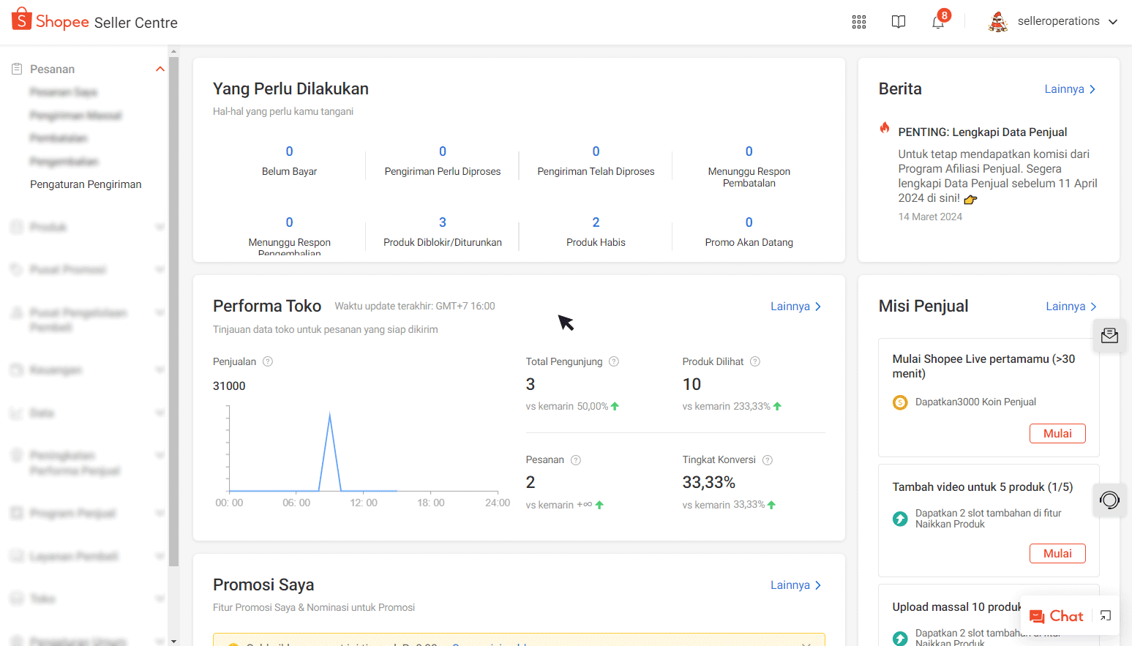Viewport: 1132px width, 646px height.
Task: Open Produk Diblokir/Diturunkan count of 3
Action: [443, 222]
